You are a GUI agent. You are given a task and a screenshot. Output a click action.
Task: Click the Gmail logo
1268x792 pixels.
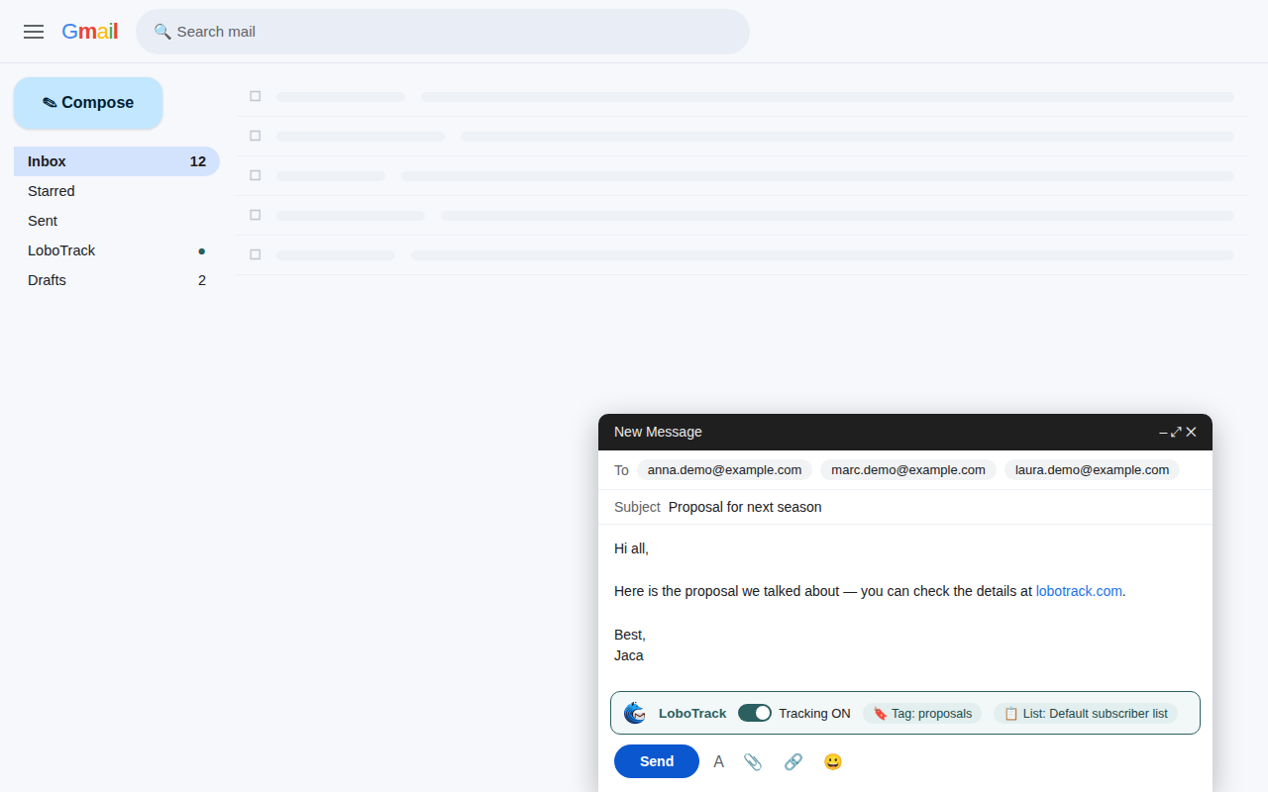(89, 32)
